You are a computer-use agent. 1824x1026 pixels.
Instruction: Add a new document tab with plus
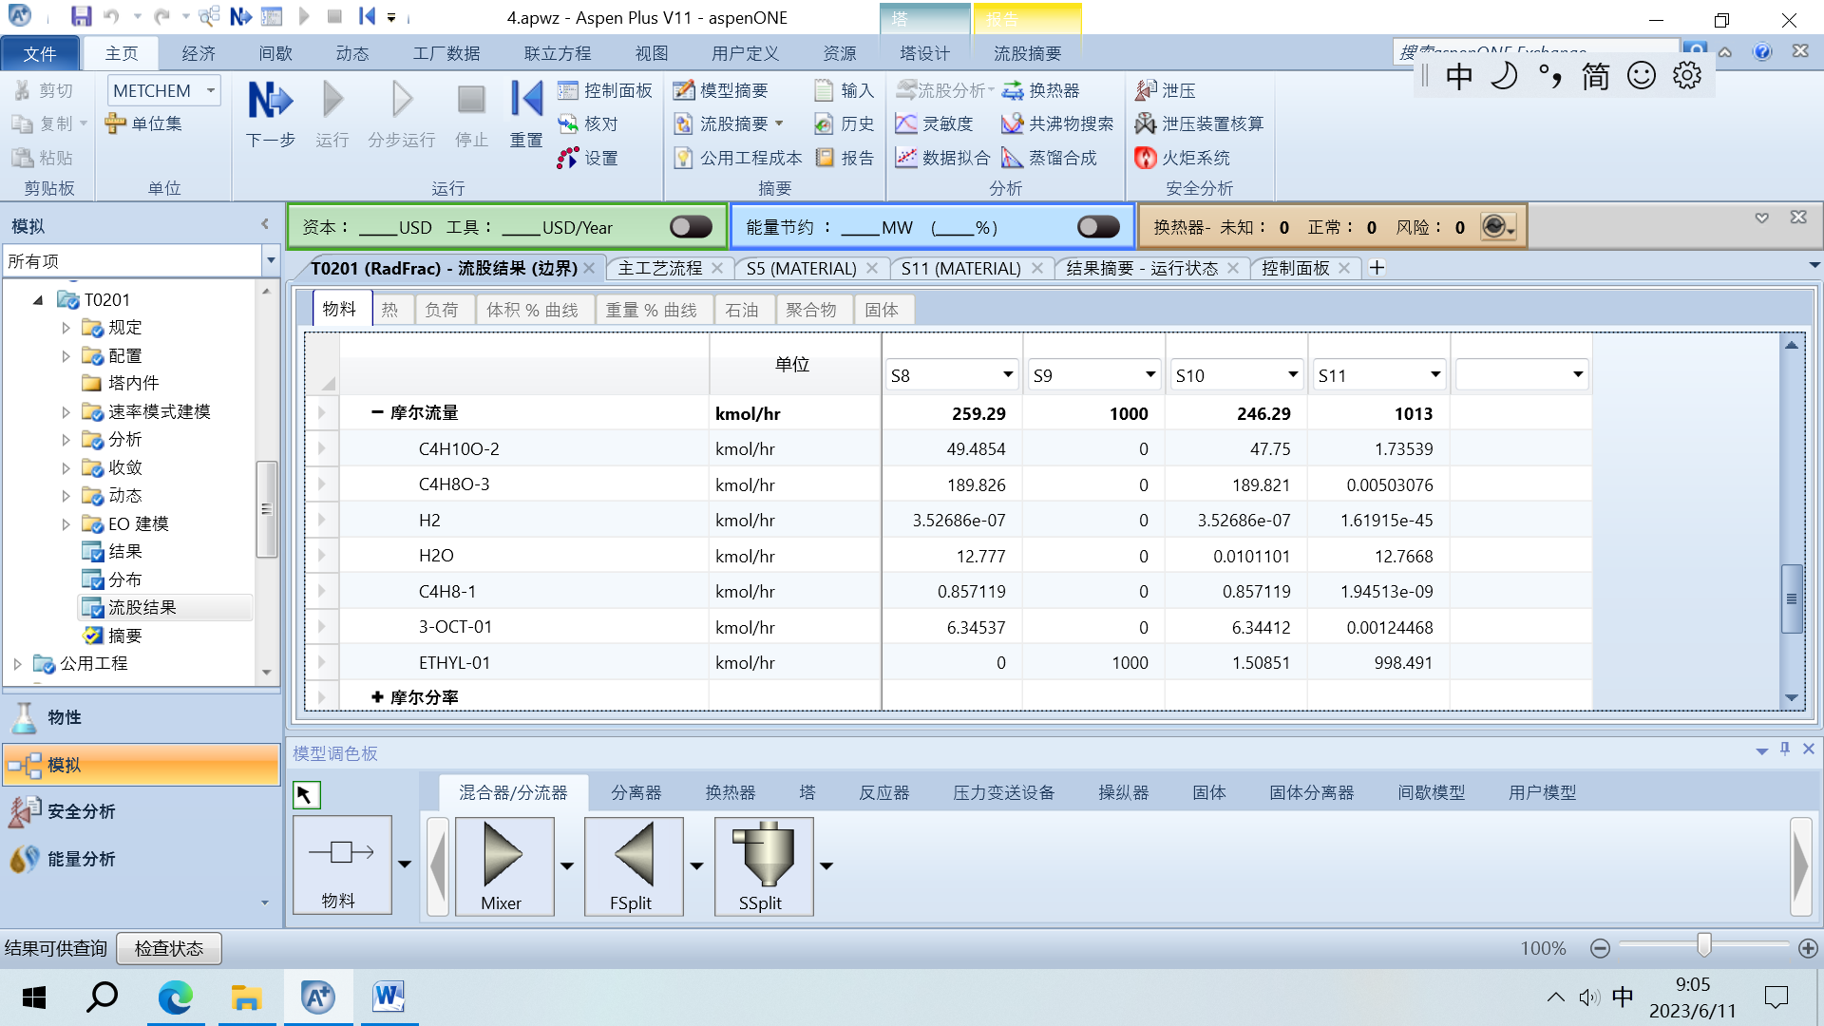point(1377,269)
